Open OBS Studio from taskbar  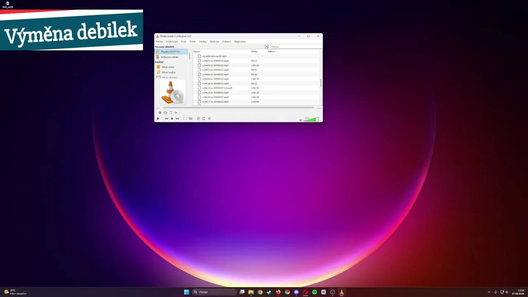[332, 292]
